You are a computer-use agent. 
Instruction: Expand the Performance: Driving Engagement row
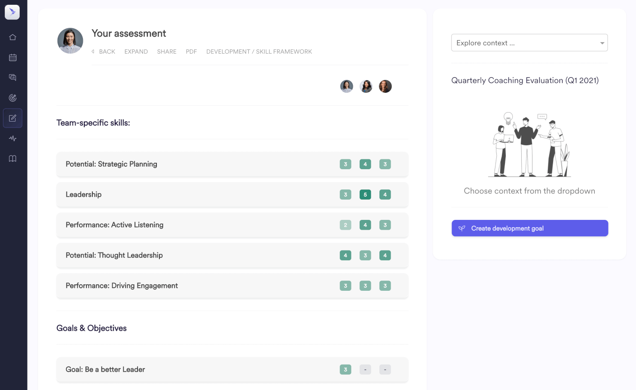tap(232, 286)
